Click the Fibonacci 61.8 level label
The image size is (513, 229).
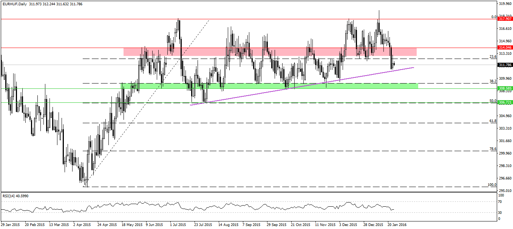[x=493, y=121]
